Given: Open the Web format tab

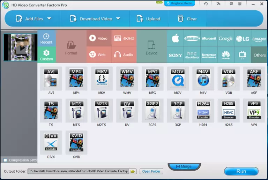Looking at the screenshot, I should coord(99,55).
